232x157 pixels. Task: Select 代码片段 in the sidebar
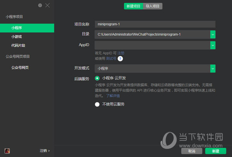pyautogui.click(x=18, y=46)
